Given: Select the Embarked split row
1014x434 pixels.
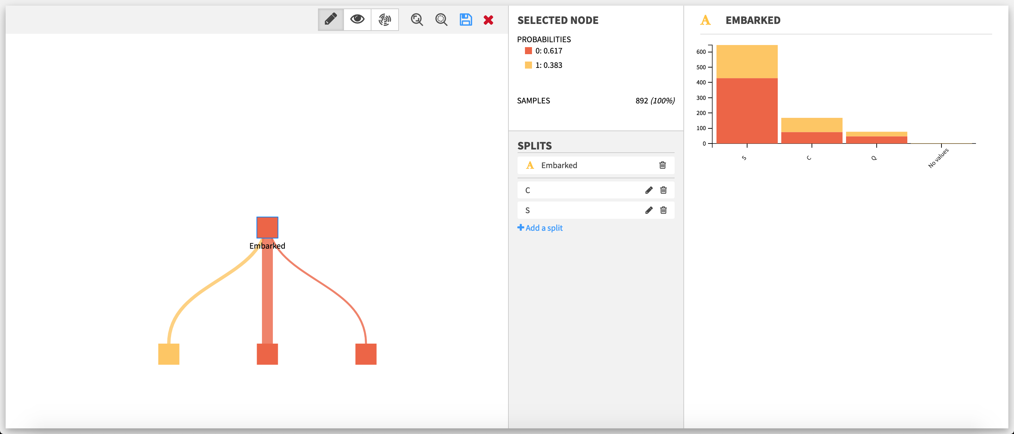Looking at the screenshot, I should pos(592,165).
